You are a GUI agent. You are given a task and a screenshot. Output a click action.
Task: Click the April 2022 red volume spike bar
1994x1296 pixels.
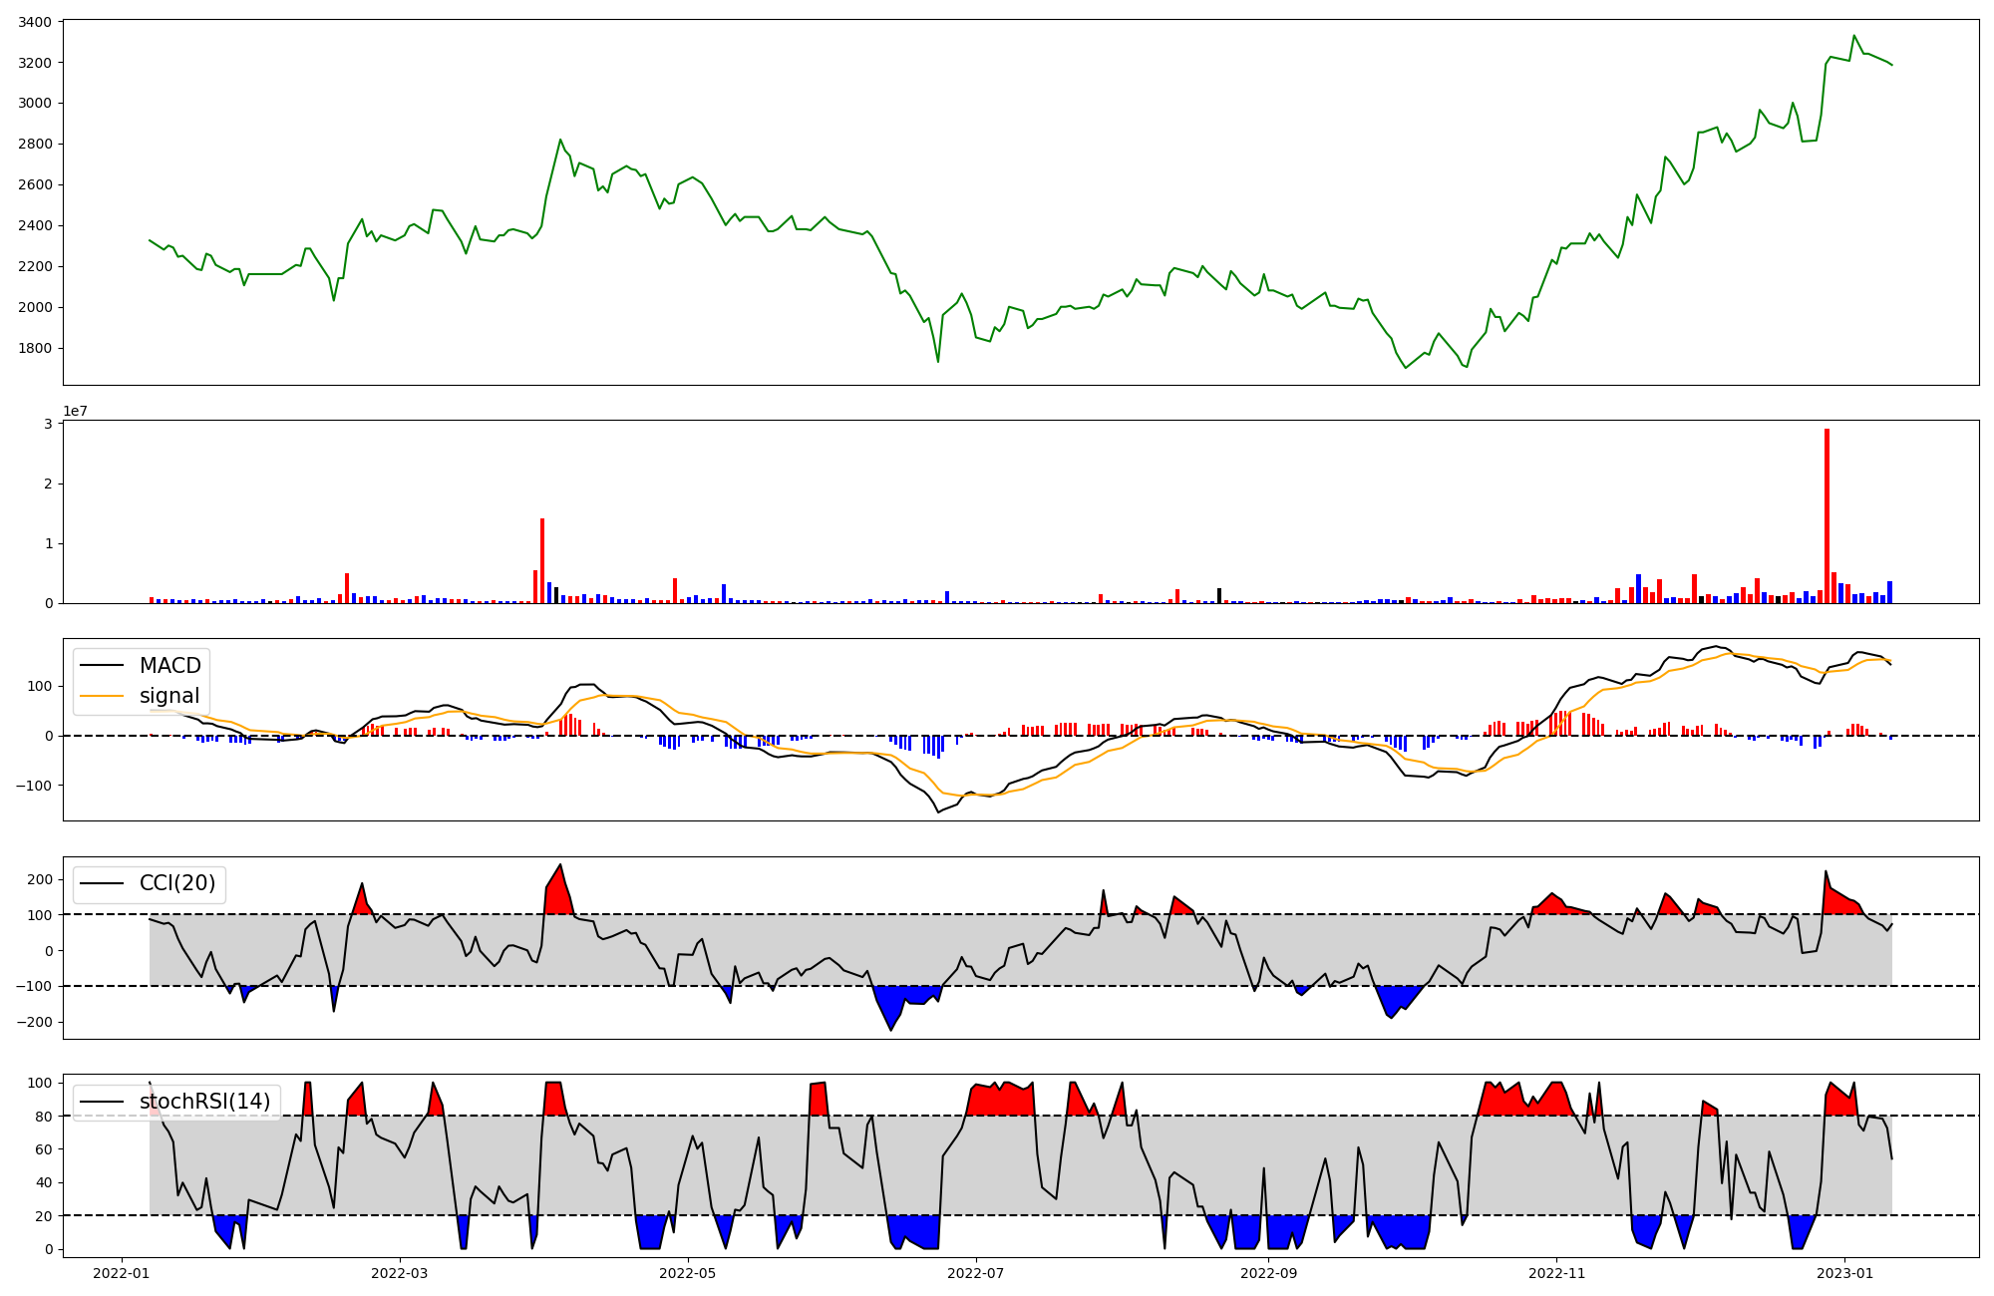coord(542,559)
